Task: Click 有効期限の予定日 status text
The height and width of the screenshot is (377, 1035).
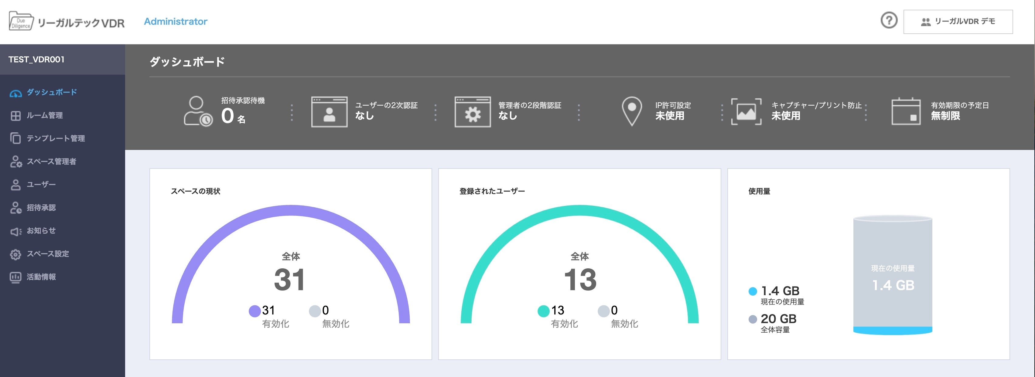Action: point(960,110)
